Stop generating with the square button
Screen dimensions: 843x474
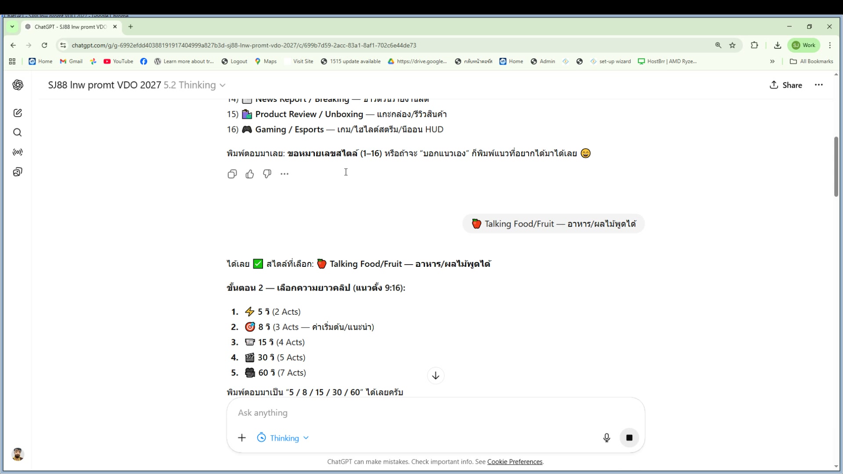629,438
